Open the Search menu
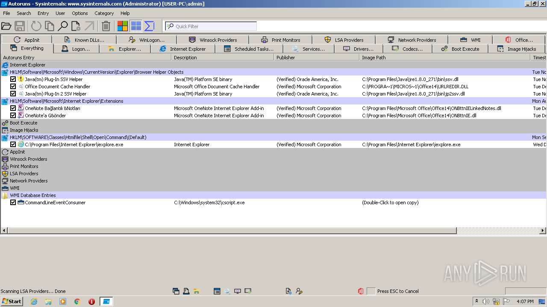This screenshot has height=307, width=547. coord(24,13)
